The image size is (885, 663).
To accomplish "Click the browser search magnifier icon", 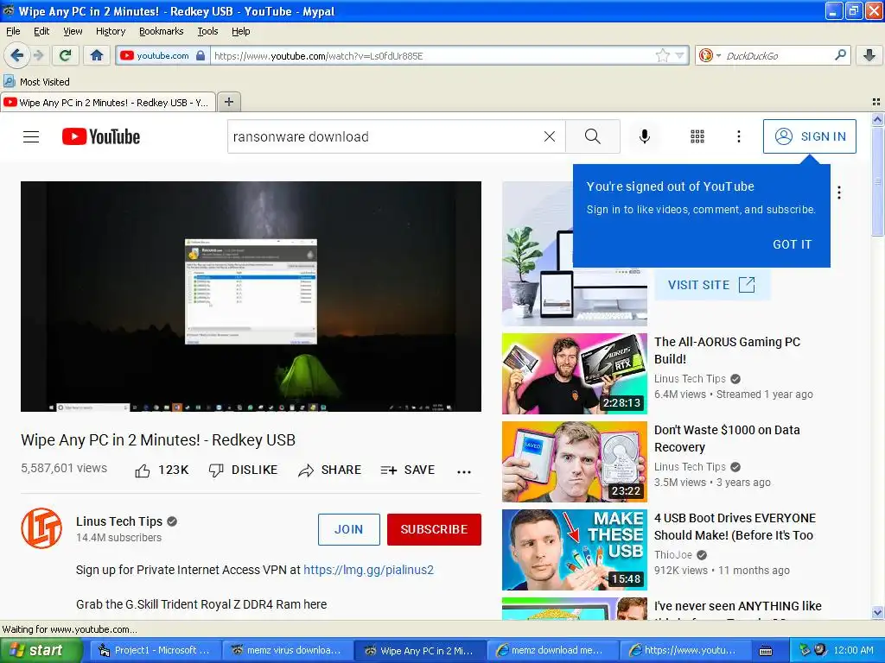I will coord(840,55).
